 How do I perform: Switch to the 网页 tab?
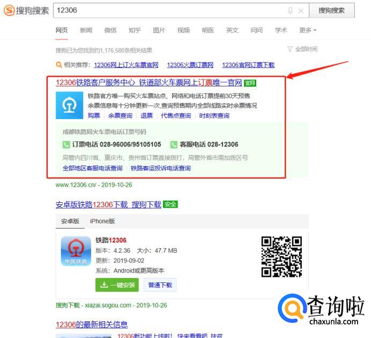(x=62, y=30)
